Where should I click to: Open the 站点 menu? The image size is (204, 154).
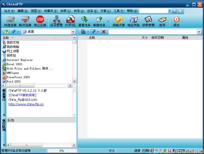pyautogui.click(x=9, y=11)
